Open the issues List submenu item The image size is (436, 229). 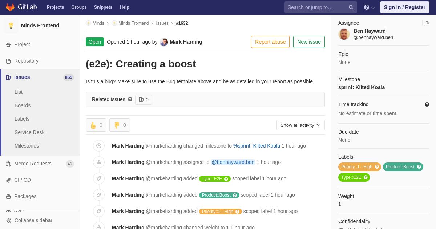(x=19, y=92)
